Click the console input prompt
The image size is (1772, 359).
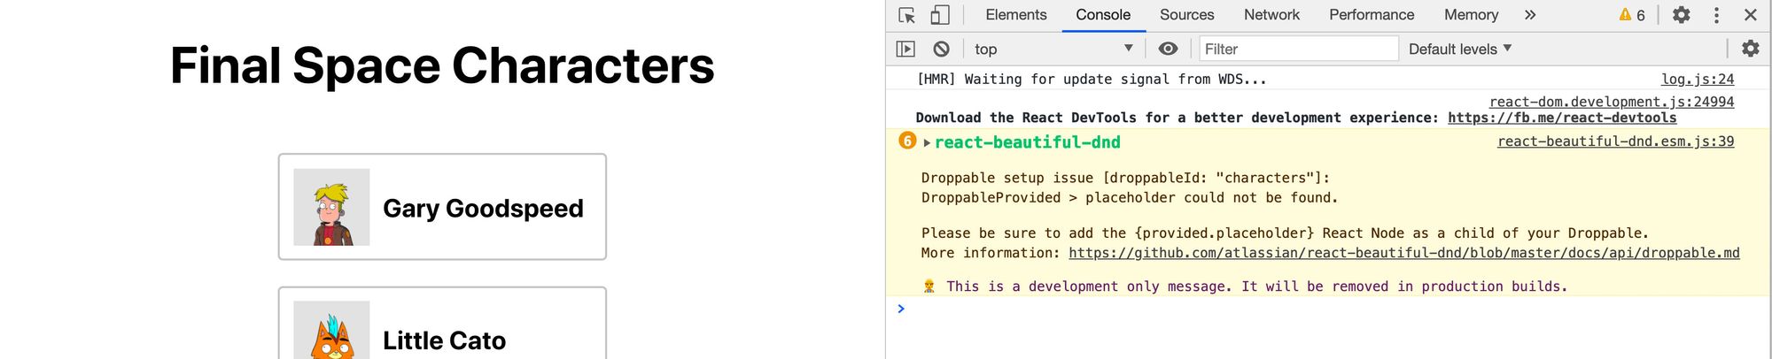click(x=1329, y=309)
